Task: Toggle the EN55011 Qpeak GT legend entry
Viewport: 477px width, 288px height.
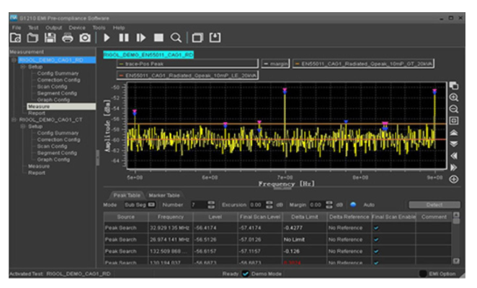Action: 363,64
